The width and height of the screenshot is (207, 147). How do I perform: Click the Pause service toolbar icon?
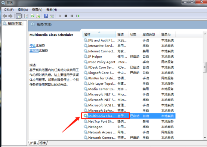(x=72, y=16)
